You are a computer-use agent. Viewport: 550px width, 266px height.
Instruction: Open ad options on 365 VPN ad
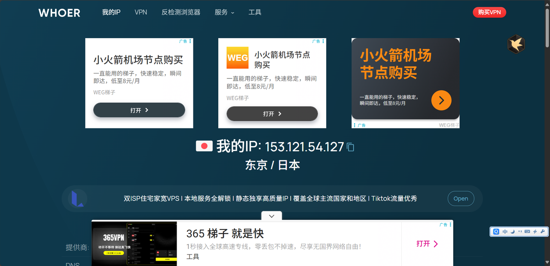[x=450, y=225]
